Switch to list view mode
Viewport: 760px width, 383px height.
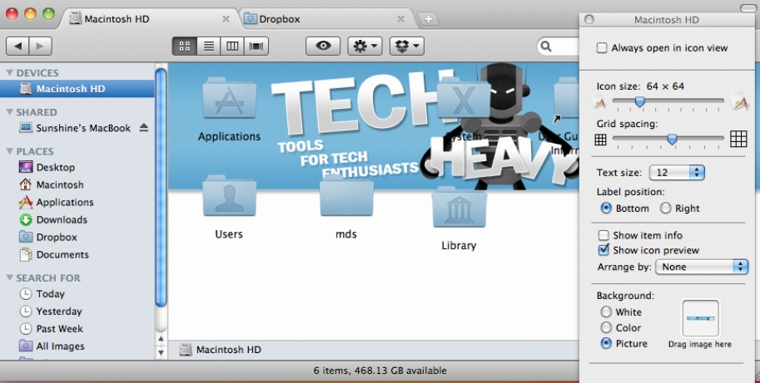click(x=208, y=46)
